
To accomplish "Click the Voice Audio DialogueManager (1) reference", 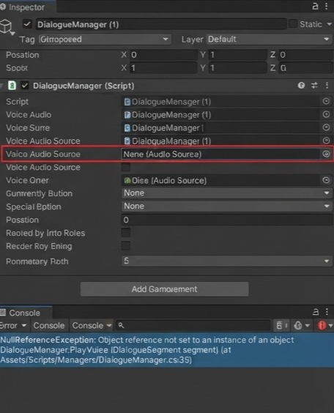I will tap(220, 115).
